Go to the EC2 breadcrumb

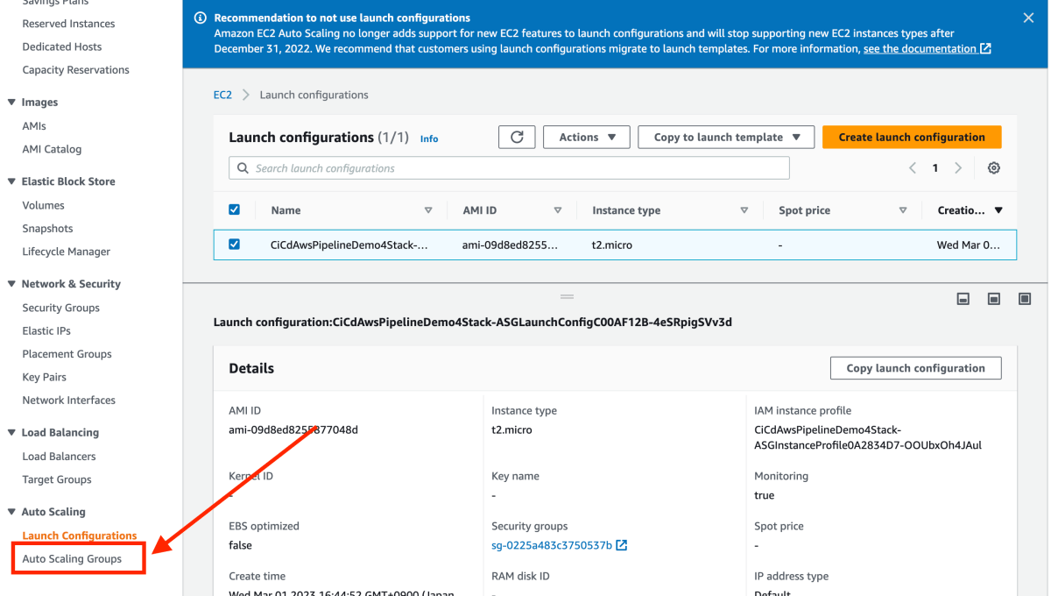[222, 95]
